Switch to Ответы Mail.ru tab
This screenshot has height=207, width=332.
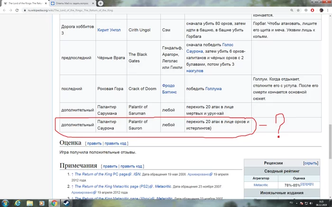(72, 3)
